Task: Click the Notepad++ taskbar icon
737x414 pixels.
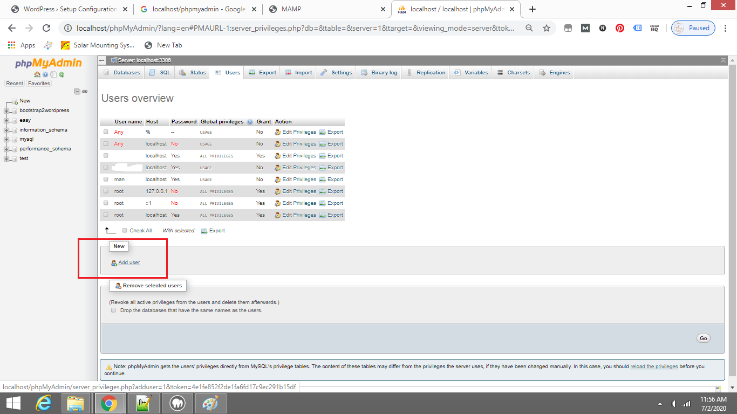Action: [x=144, y=403]
